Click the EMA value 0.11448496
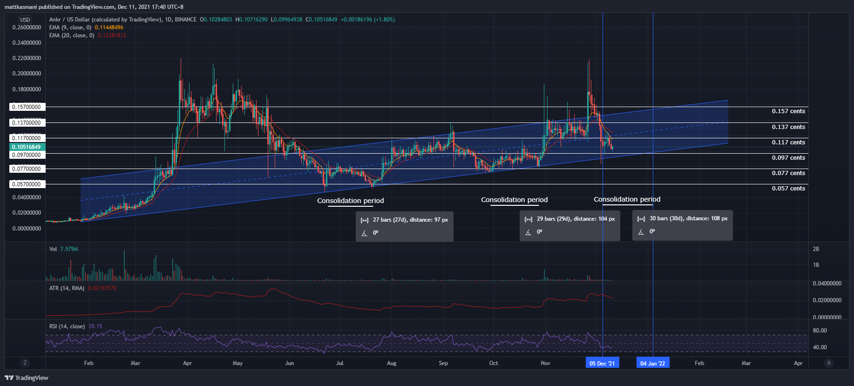The image size is (854, 386). coord(109,27)
